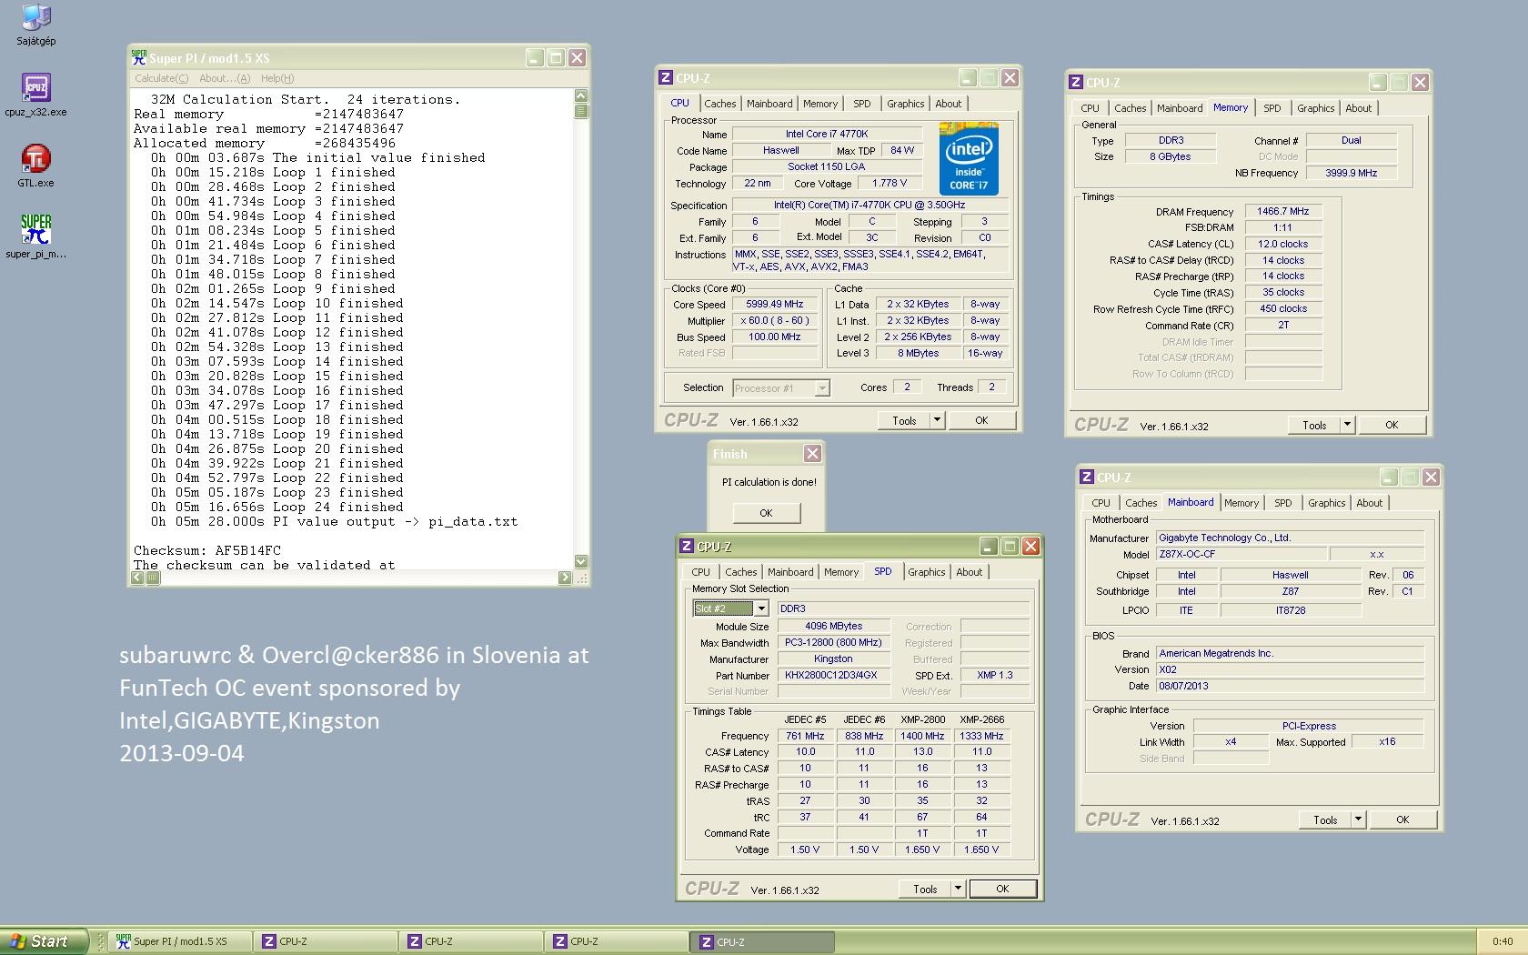Viewport: 1528px width, 955px height.
Task: Click OK in the CPU-Z Processor window
Action: (x=981, y=420)
